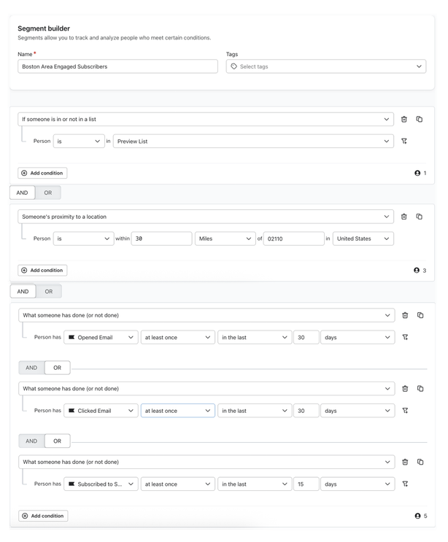Image resolution: width=448 pixels, height=542 pixels.
Task: Edit the distance field showing 30
Action: click(x=161, y=239)
